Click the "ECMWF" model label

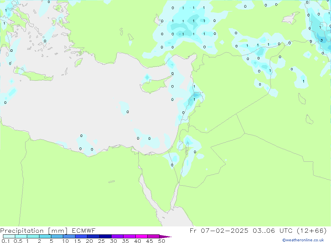pyautogui.click(x=84, y=230)
